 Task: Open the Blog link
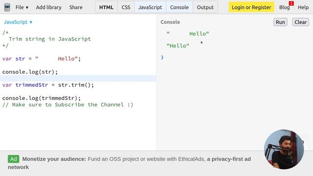(x=284, y=7)
